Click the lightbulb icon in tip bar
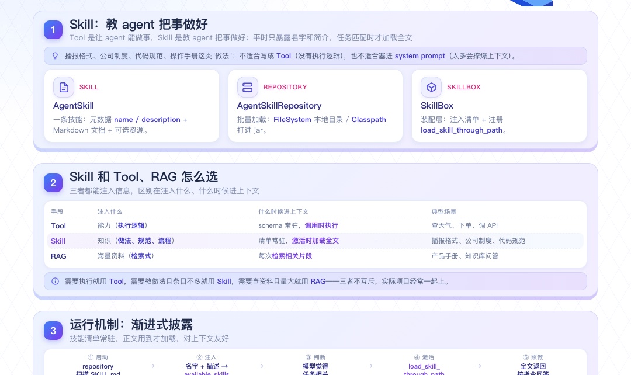This screenshot has width=631, height=375. (55, 56)
